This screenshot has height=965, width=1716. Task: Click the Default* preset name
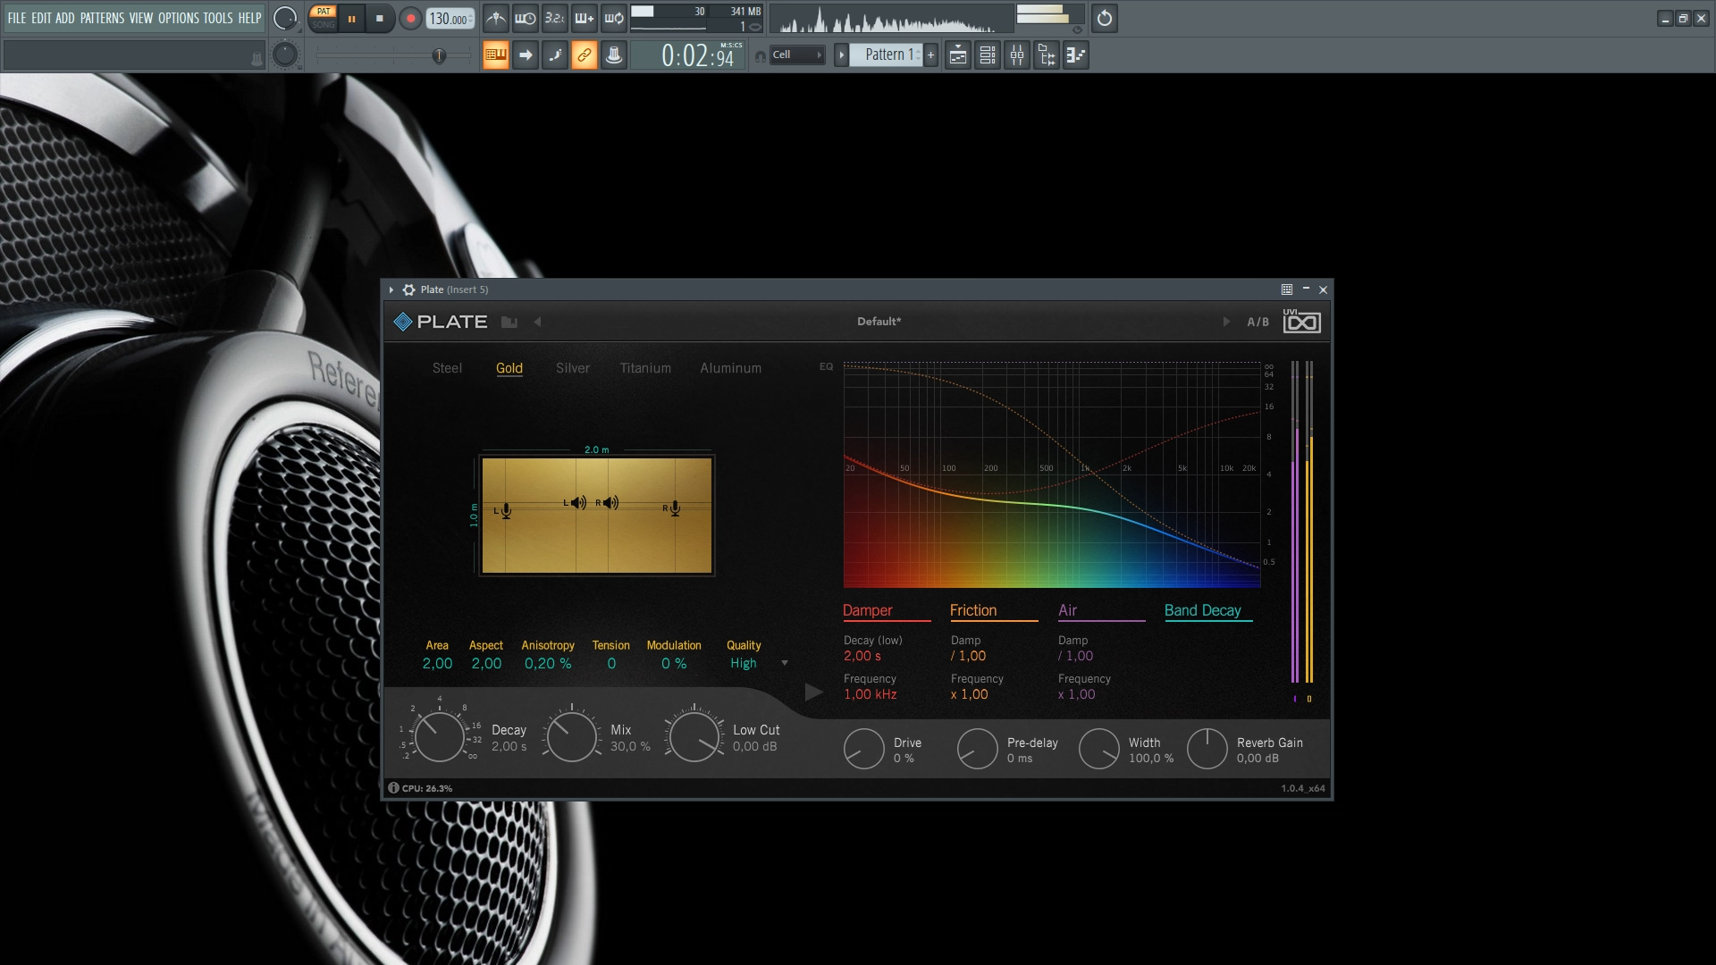tap(879, 322)
